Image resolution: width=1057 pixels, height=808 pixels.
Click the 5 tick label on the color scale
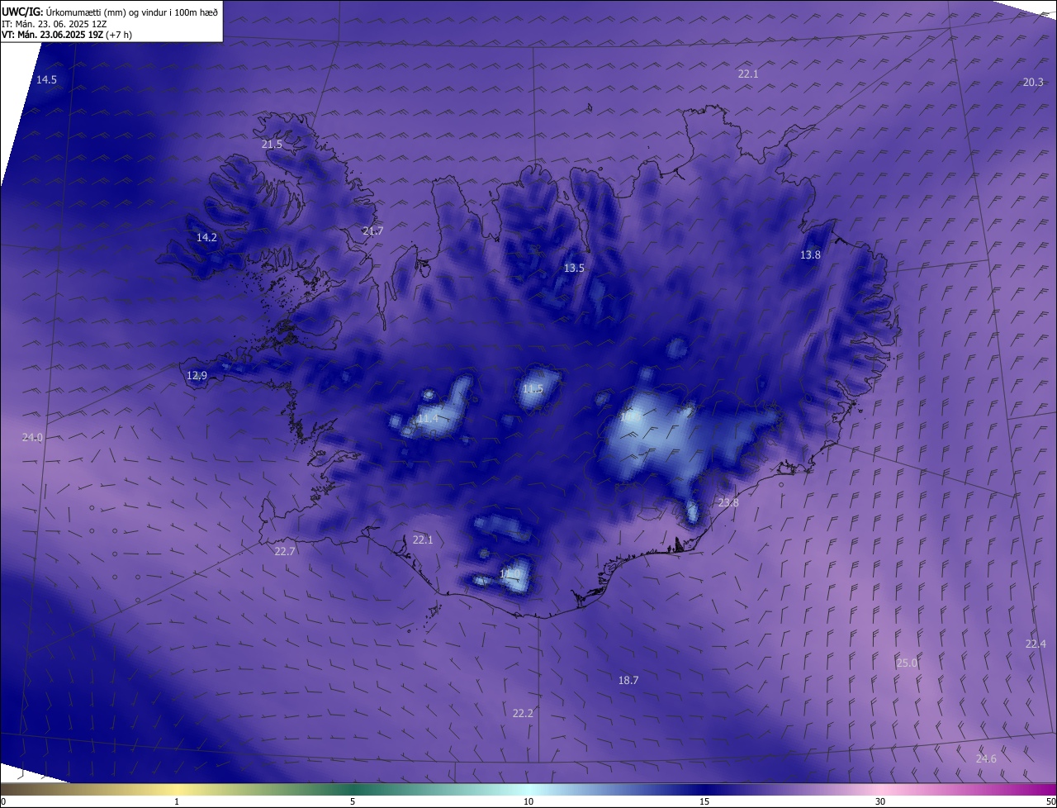(x=353, y=801)
